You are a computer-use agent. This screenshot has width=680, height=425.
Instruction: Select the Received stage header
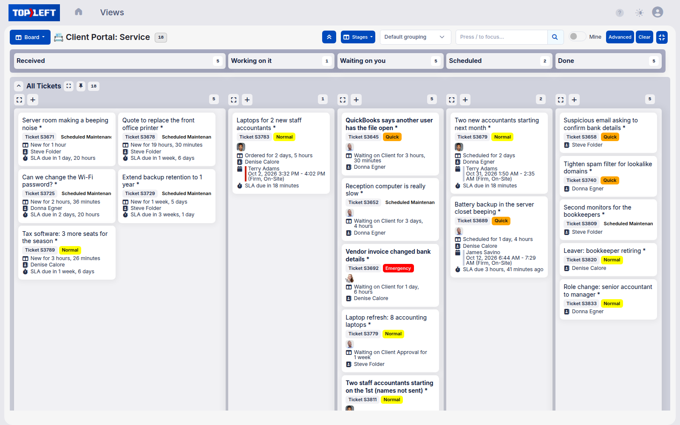[x=119, y=61]
